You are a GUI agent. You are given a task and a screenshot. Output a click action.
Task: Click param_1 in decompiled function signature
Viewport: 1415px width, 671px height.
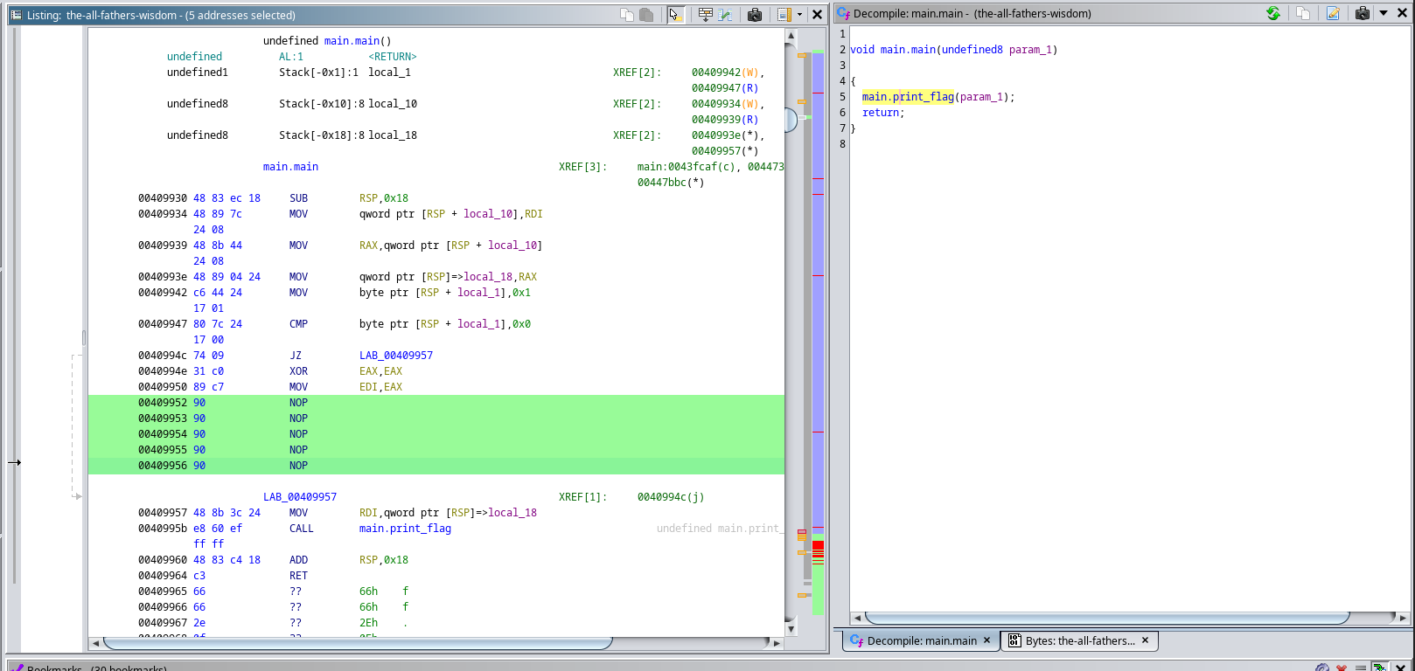1030,50
